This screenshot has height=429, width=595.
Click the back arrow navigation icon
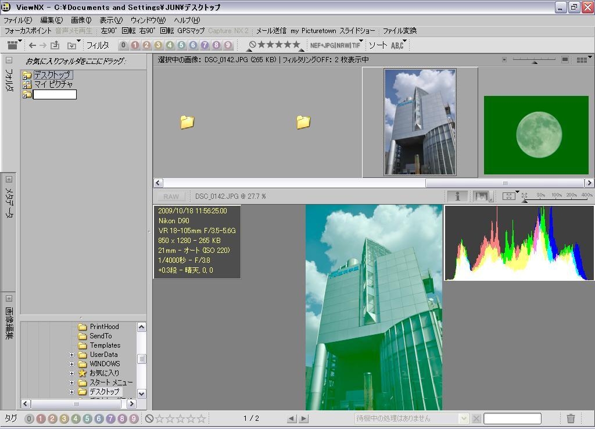[x=33, y=45]
